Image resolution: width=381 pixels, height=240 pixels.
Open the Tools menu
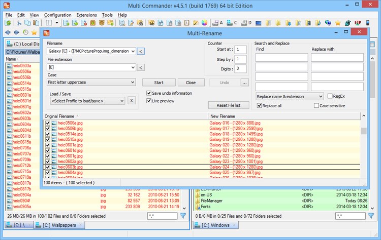pyautogui.click(x=107, y=15)
